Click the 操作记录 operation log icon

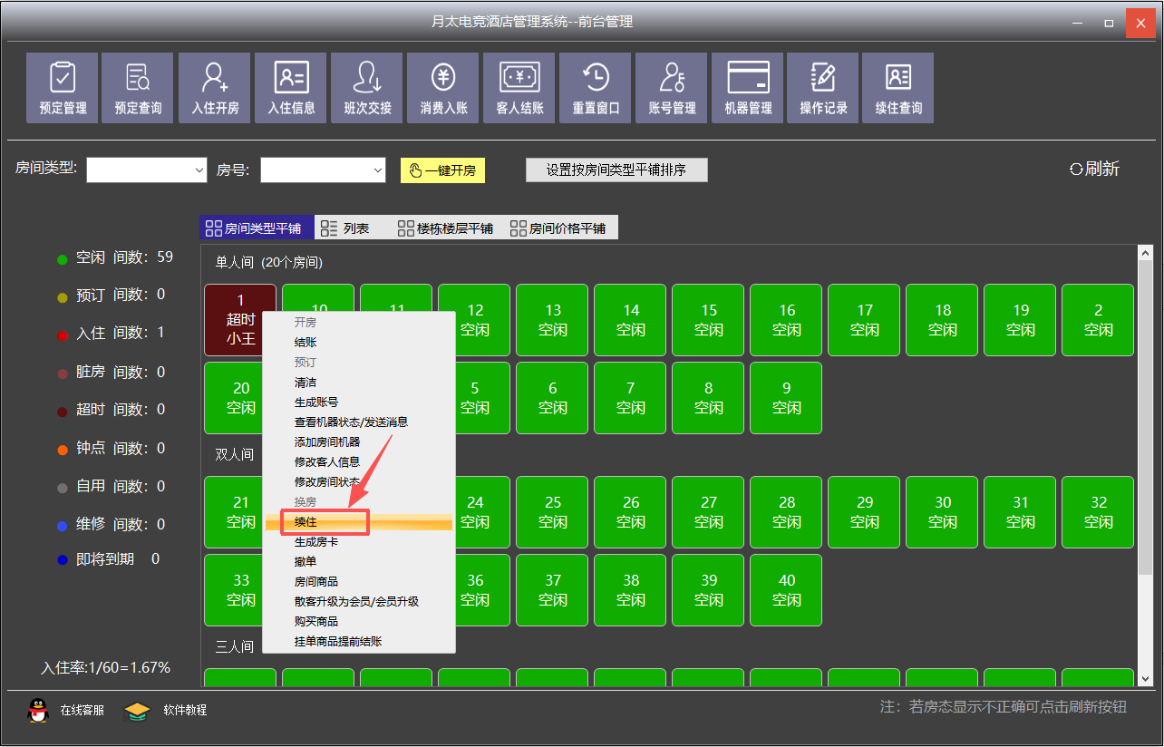[823, 87]
